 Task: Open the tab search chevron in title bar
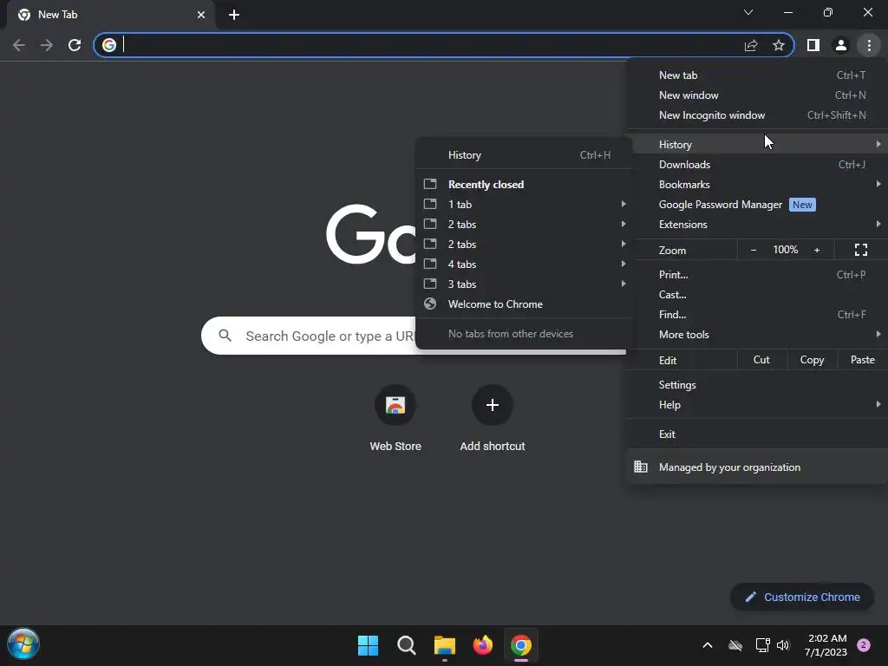(x=748, y=12)
